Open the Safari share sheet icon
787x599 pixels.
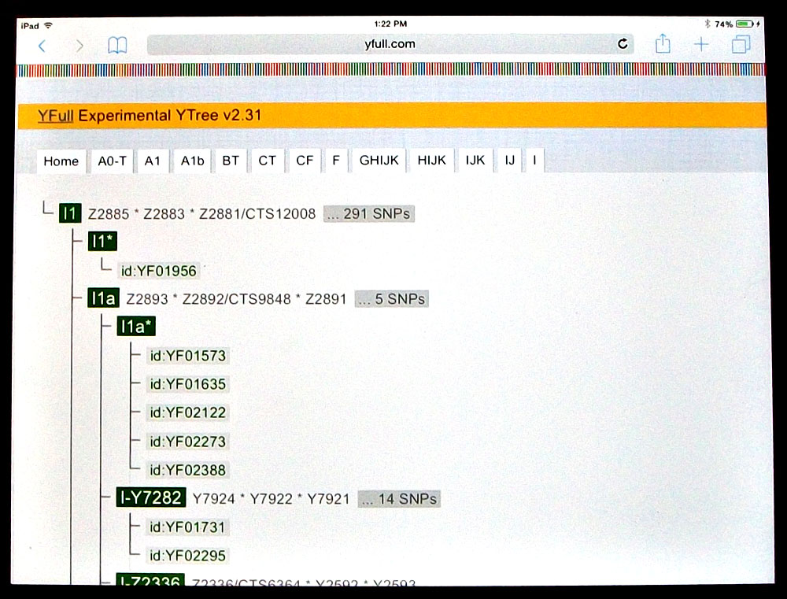[x=663, y=43]
